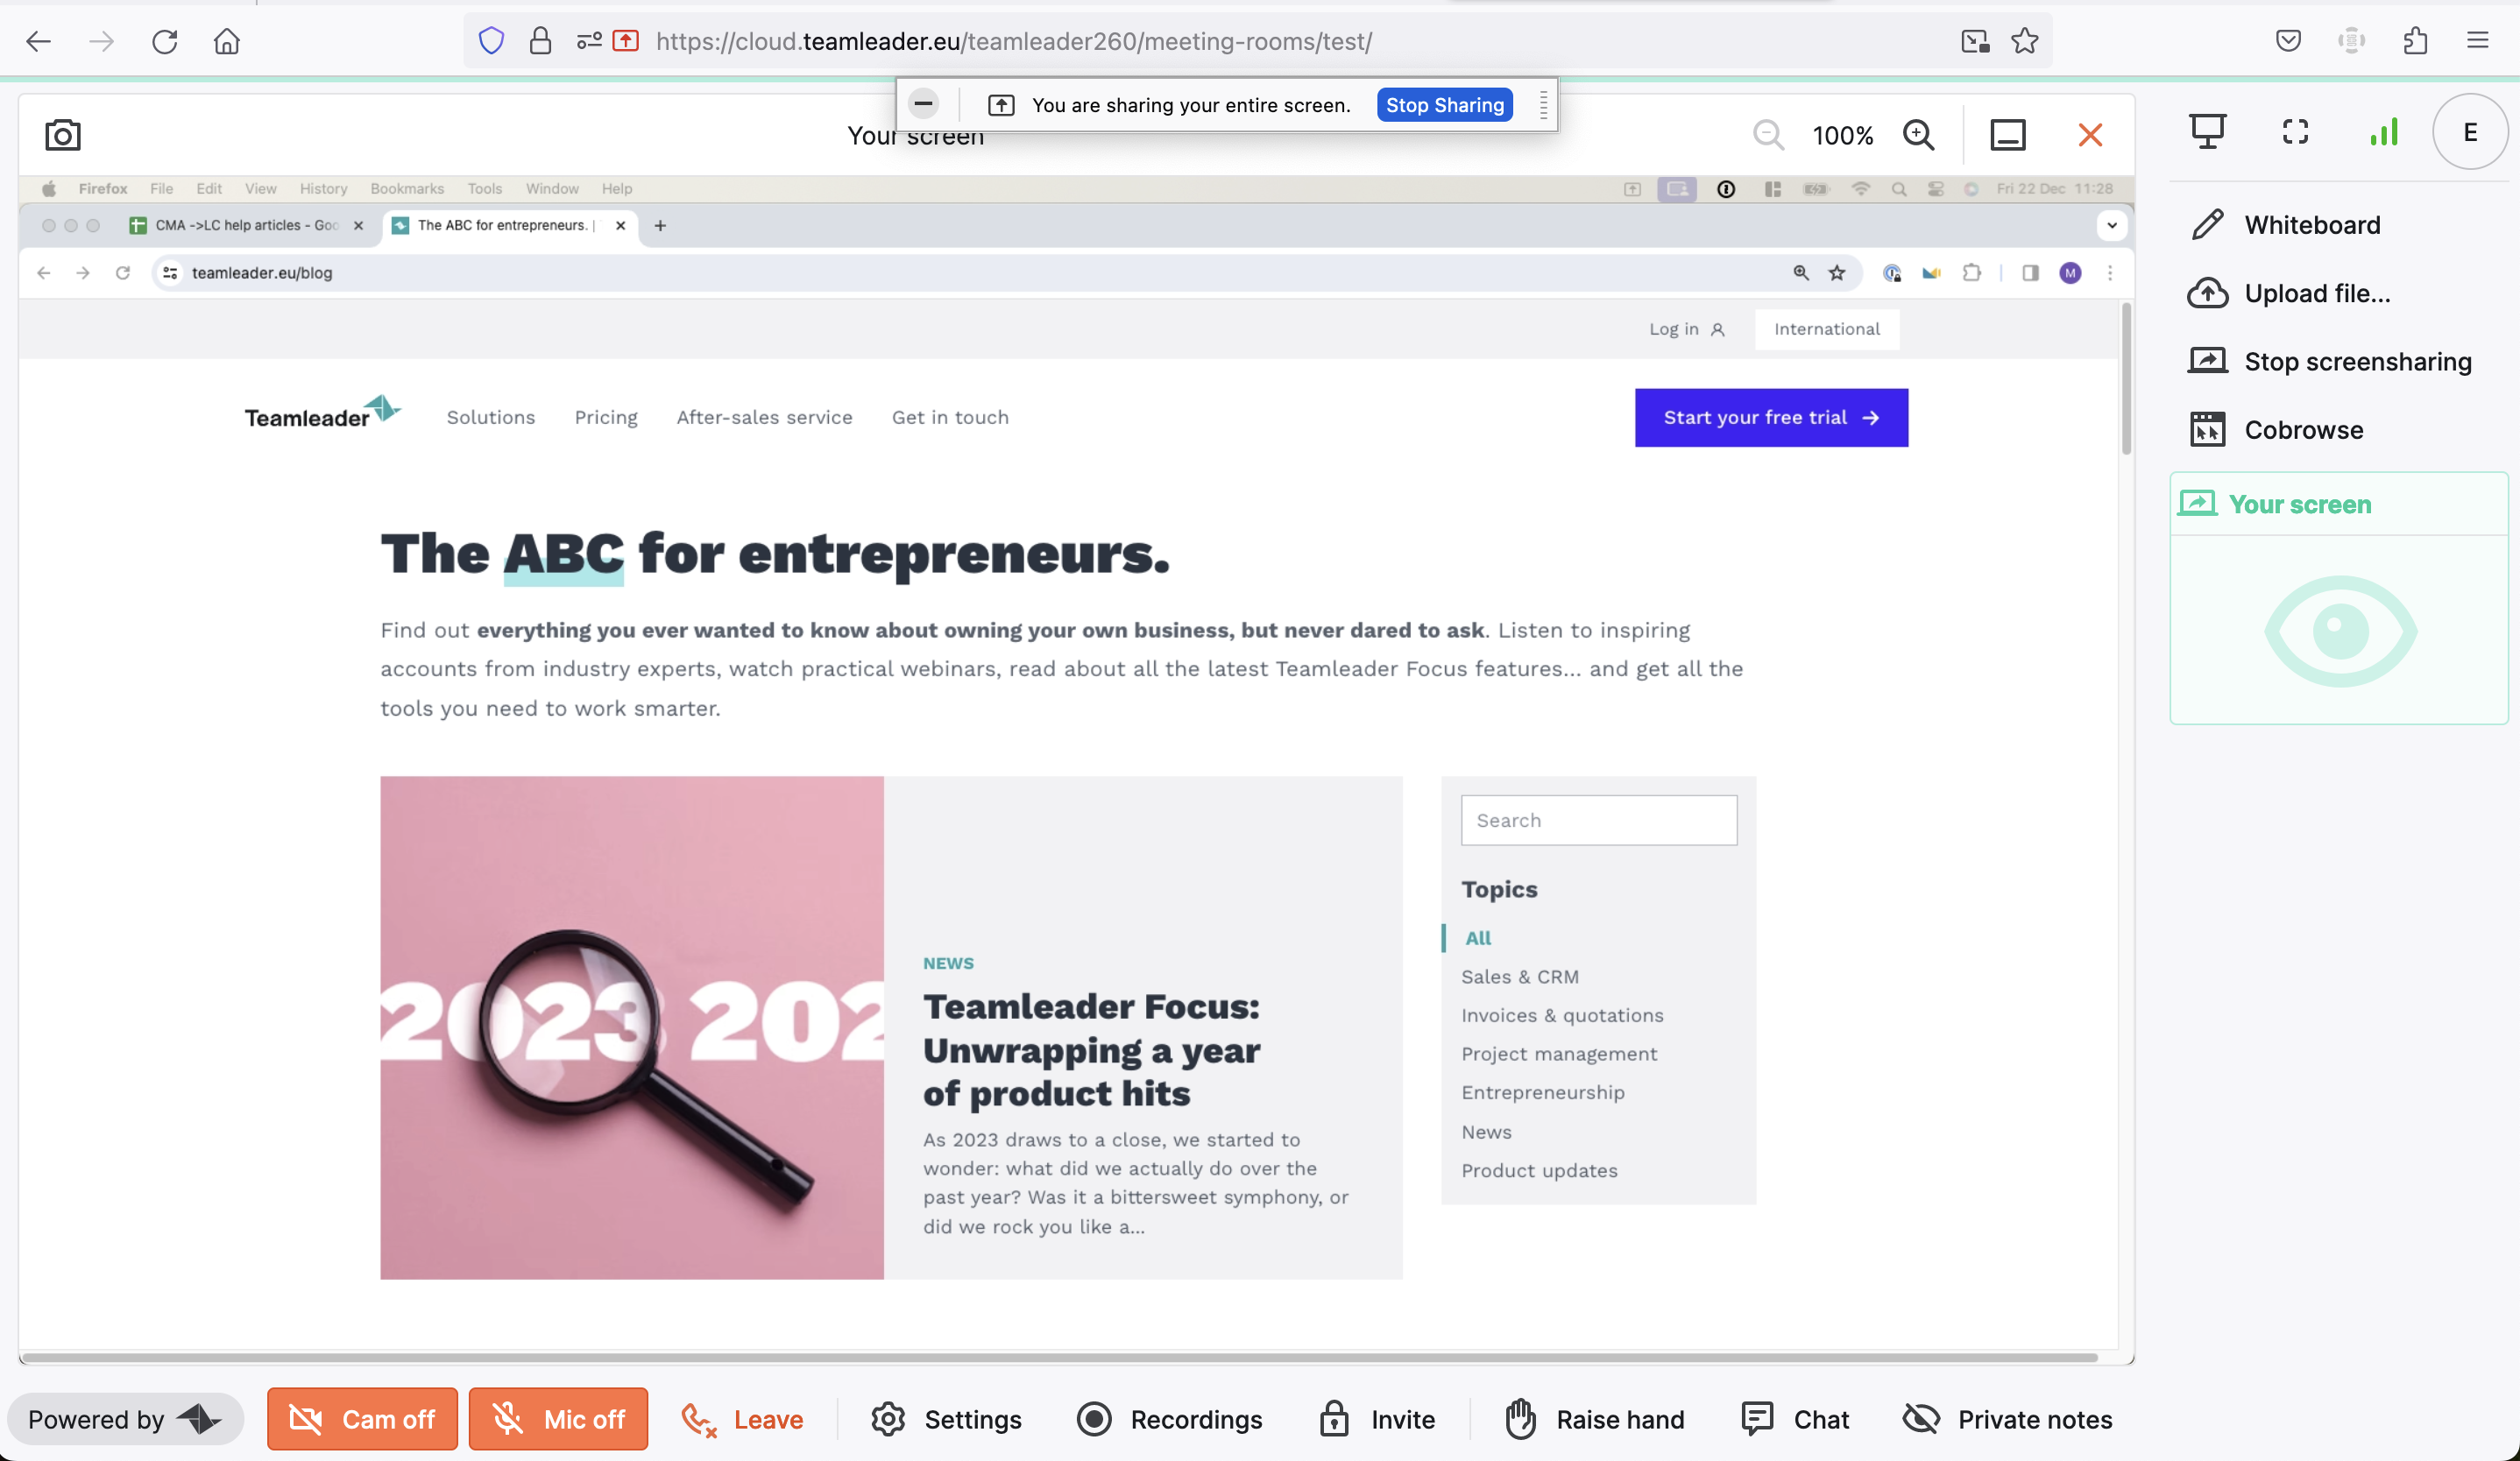The height and width of the screenshot is (1461, 2520).
Task: Close the shared screen with the red X
Action: coord(2090,135)
